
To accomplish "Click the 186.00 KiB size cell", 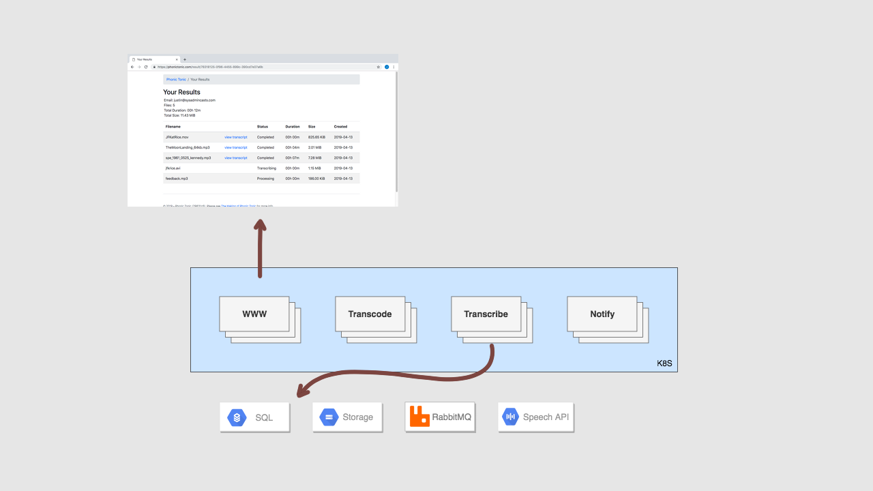I will (316, 179).
